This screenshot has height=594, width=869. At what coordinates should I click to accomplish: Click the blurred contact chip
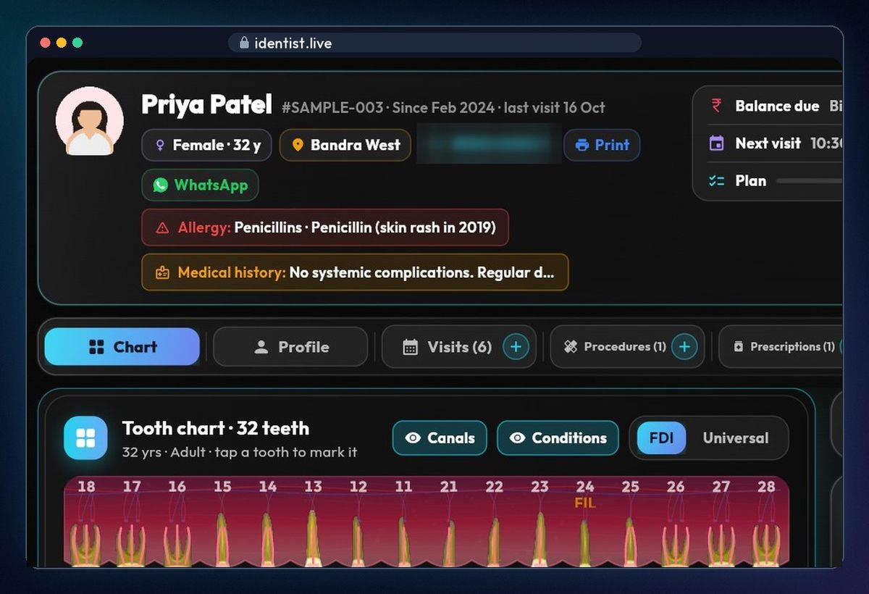pyautogui.click(x=489, y=143)
